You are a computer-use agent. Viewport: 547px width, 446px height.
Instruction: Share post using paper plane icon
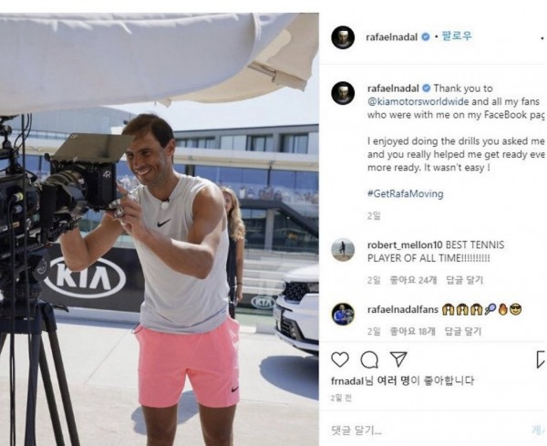(398, 359)
